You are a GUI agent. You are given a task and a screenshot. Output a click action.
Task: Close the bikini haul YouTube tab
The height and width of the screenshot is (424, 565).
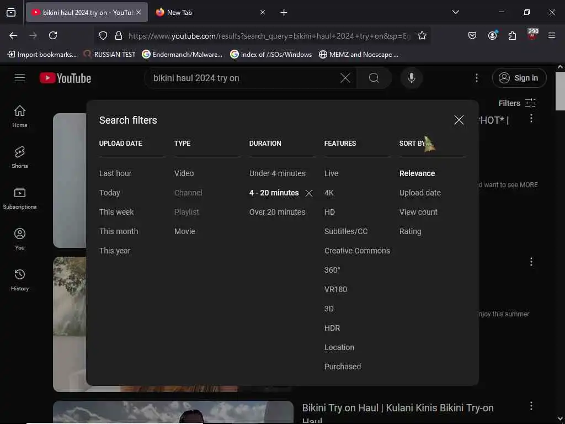click(138, 12)
